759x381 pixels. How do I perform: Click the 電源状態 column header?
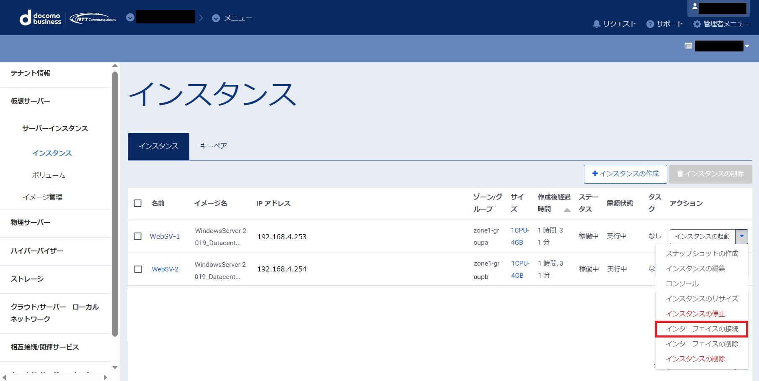coord(620,203)
